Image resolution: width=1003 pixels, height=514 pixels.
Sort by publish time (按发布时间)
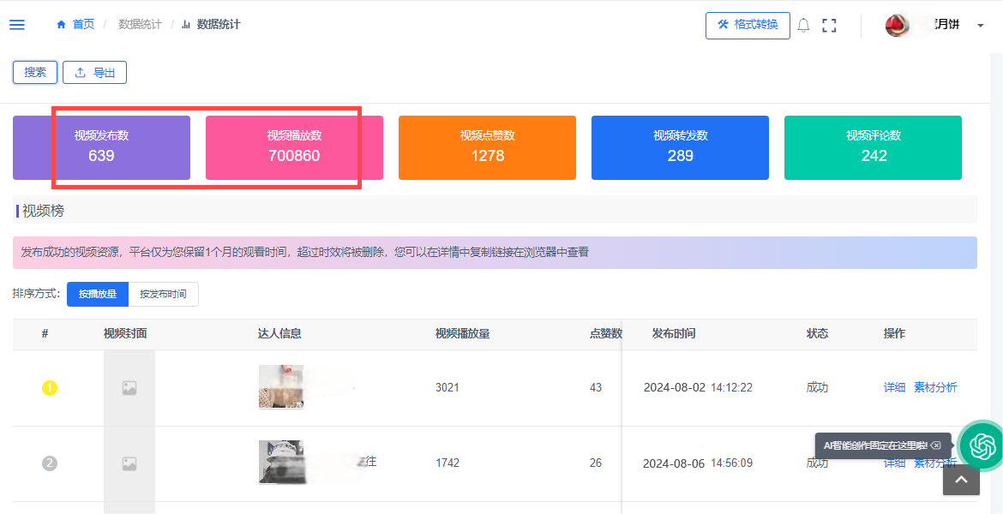(x=163, y=294)
